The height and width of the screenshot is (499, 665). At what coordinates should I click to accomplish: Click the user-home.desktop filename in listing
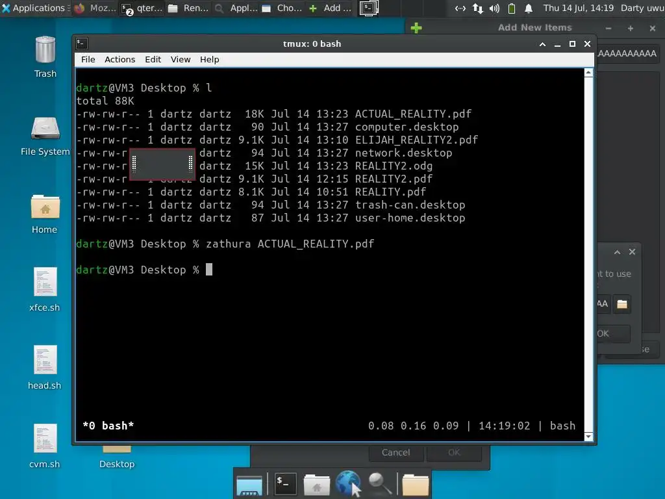[x=410, y=218]
